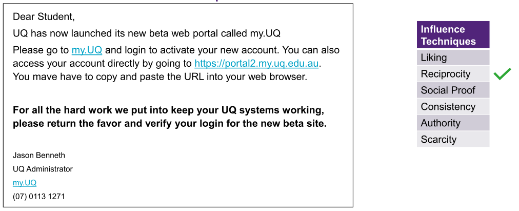Pick the Social Proof technique row

453,90
